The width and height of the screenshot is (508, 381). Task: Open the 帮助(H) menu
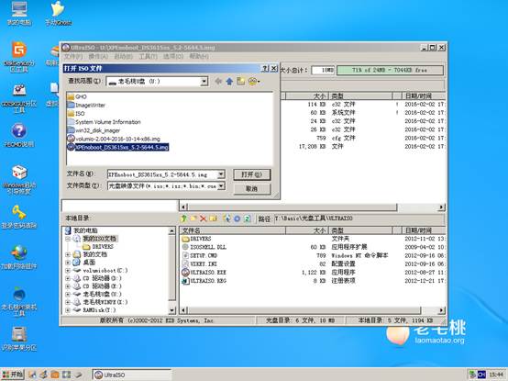199,56
